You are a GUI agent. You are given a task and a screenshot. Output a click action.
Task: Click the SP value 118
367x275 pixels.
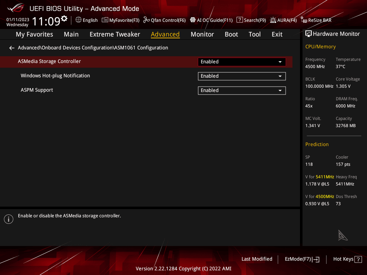(309, 164)
